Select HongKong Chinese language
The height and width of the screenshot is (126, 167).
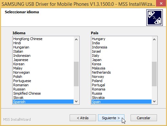43,39
